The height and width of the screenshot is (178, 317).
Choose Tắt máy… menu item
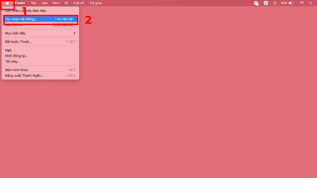click(x=40, y=61)
